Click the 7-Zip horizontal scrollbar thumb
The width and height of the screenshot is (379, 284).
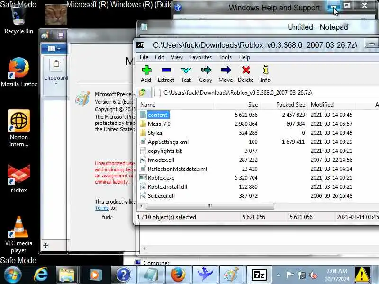click(210, 206)
